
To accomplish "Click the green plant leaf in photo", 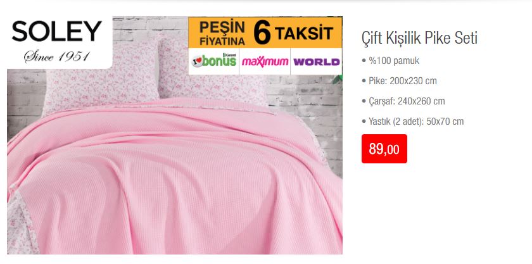I will 338,79.
